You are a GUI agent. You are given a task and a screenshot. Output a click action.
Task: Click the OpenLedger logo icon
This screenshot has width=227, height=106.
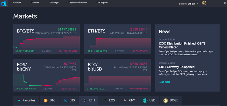click(3, 3)
